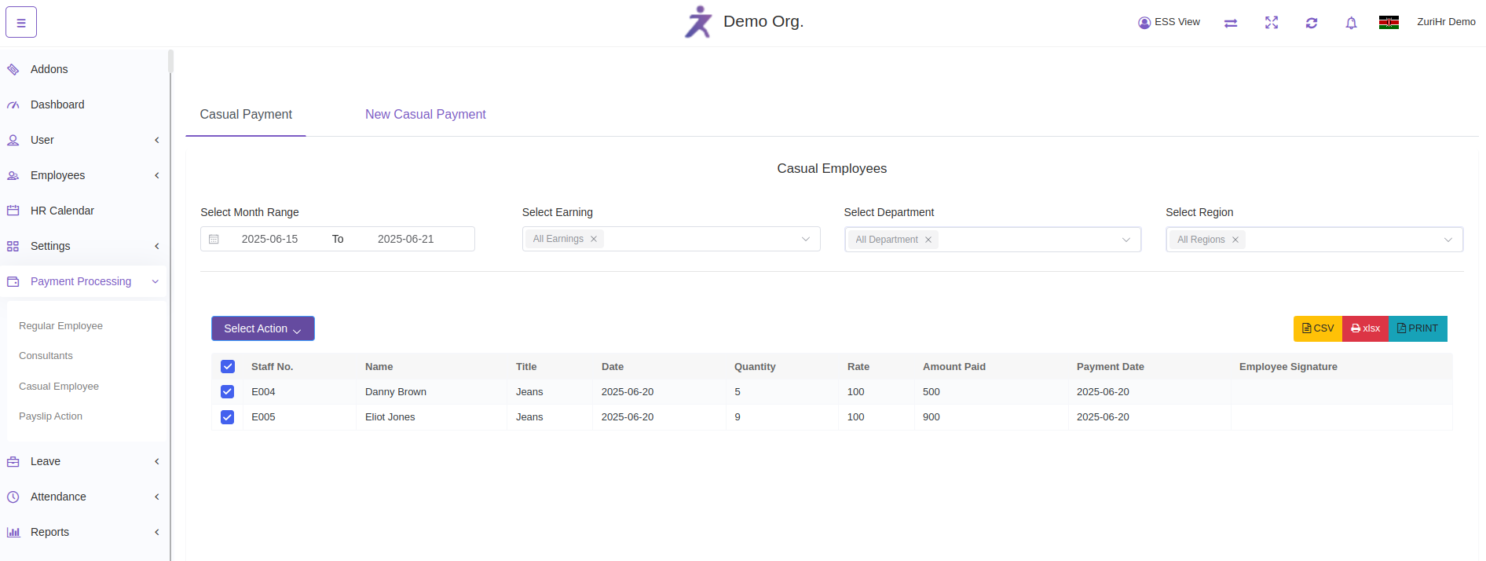Uncheck the row for Danny Brown
1486x561 pixels.
tap(228, 391)
